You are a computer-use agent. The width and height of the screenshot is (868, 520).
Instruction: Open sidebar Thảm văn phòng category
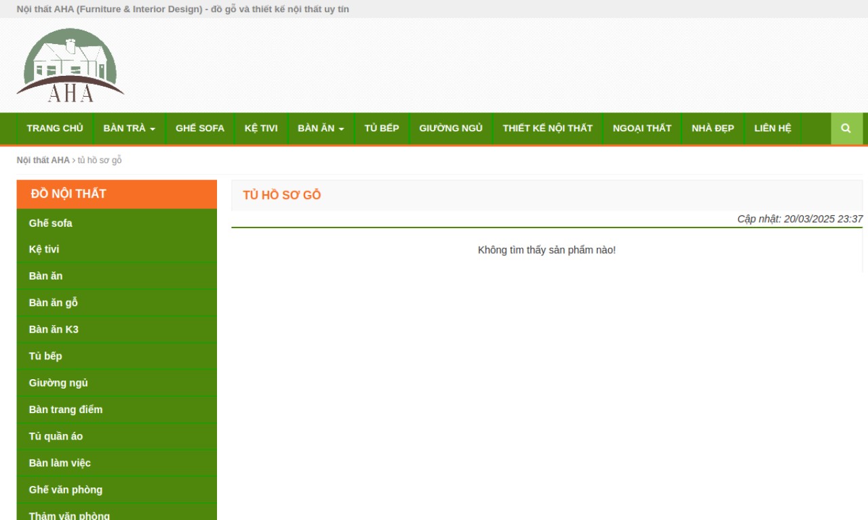117,513
